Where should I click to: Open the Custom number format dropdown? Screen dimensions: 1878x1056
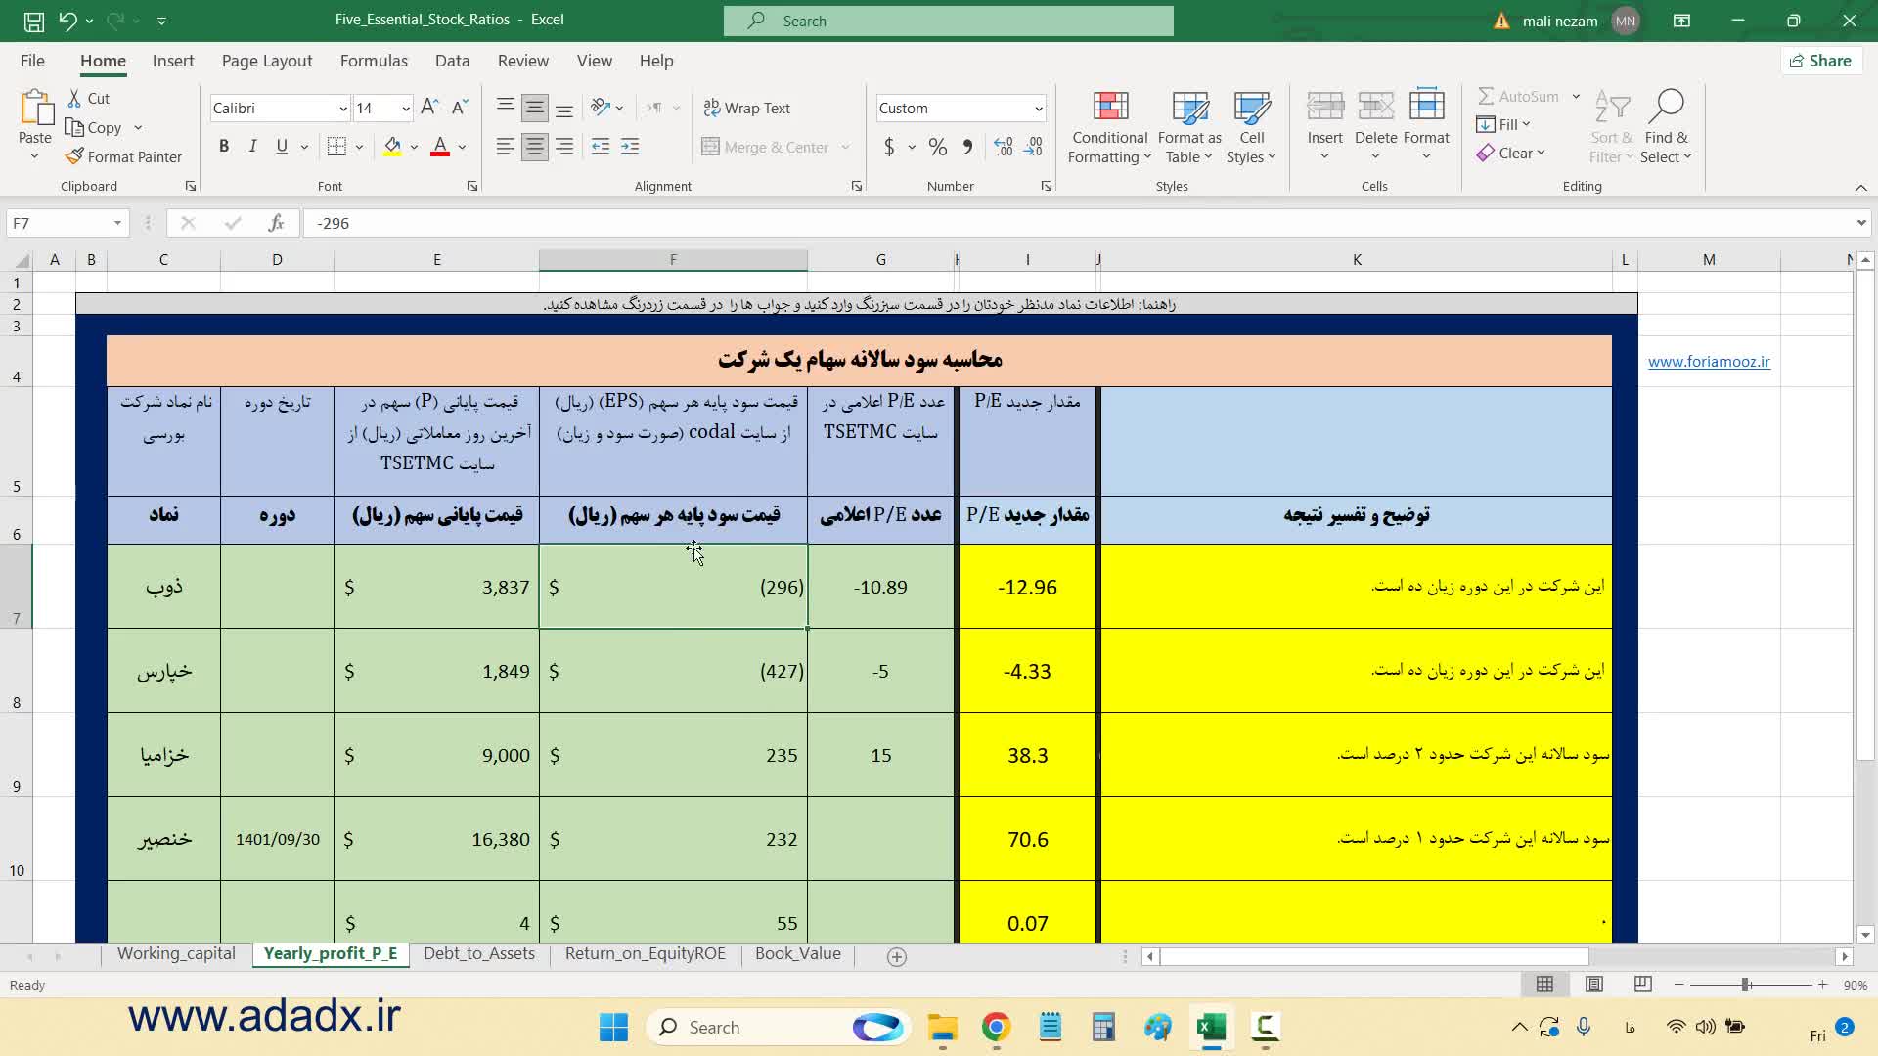(1038, 109)
